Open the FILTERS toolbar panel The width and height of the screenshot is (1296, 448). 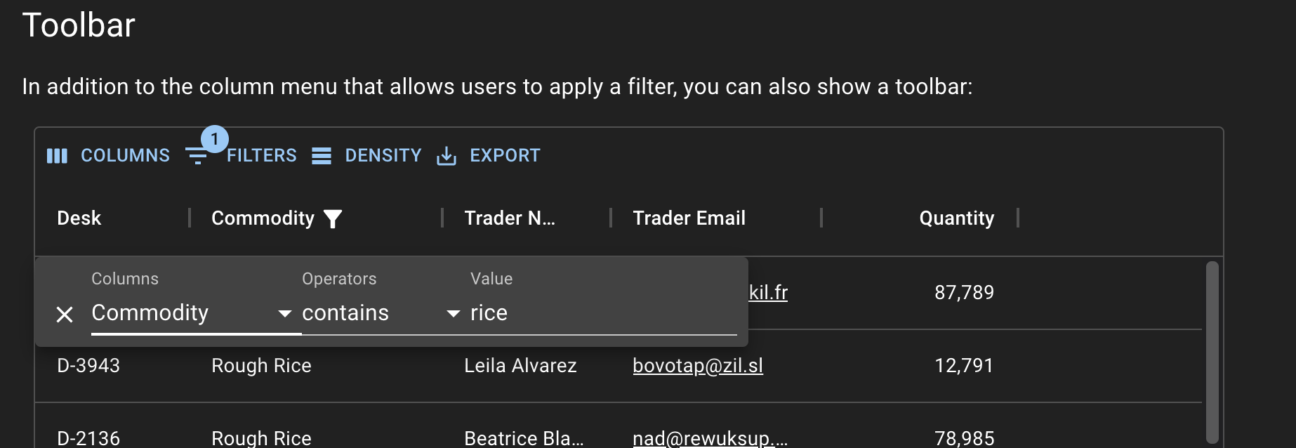coord(241,156)
